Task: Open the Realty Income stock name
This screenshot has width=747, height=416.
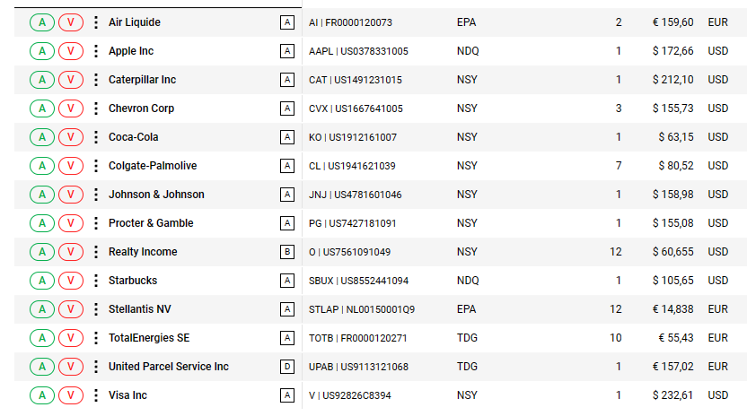Action: coord(143,252)
